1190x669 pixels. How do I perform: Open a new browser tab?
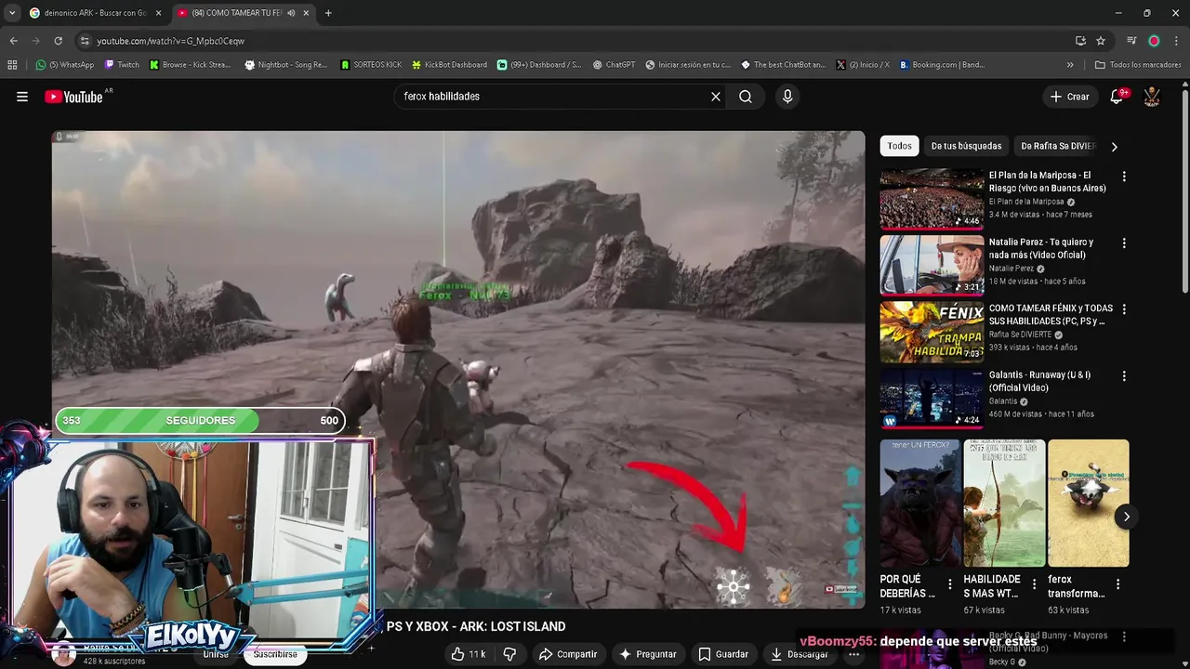point(328,13)
